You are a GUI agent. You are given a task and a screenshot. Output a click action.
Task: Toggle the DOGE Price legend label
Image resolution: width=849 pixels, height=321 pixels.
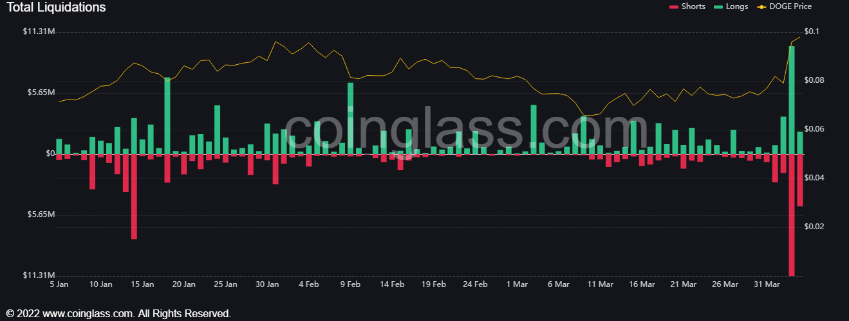click(x=790, y=6)
